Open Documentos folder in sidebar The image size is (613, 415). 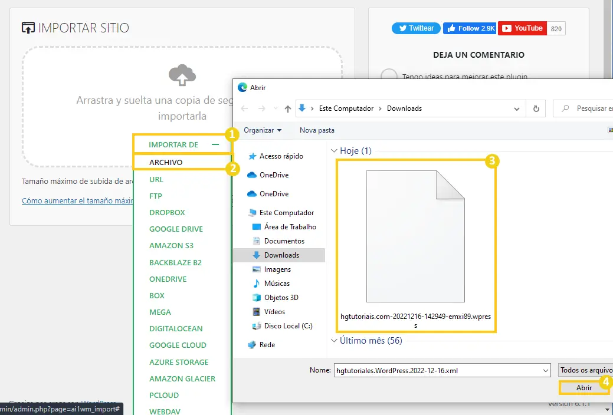pos(278,241)
